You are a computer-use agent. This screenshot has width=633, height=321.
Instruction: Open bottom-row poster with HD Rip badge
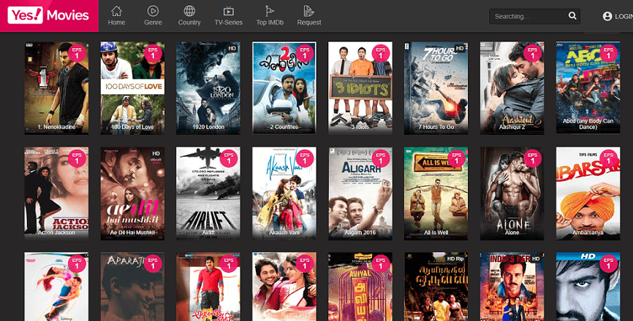436,287
